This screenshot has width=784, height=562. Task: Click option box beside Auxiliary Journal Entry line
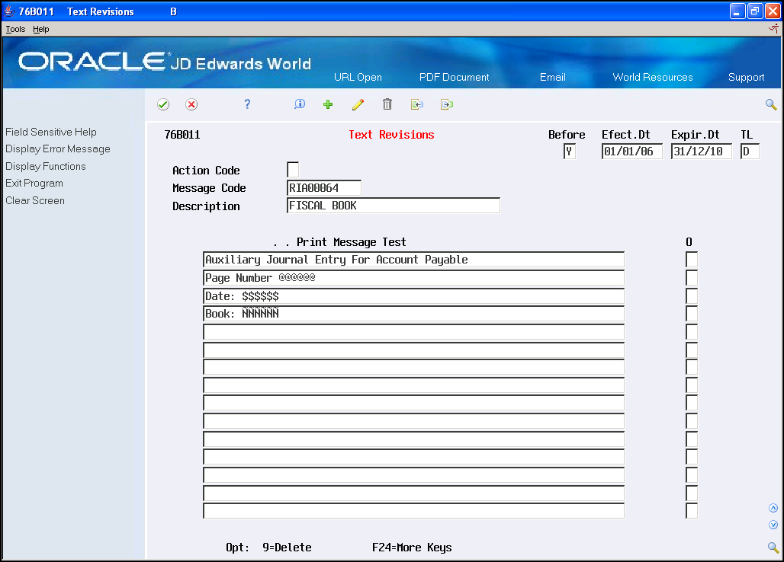coord(692,260)
